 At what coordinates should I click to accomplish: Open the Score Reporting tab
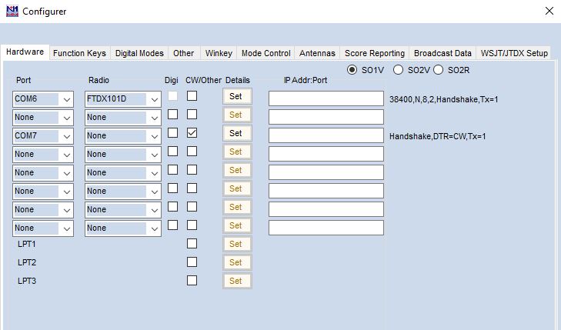coord(374,53)
